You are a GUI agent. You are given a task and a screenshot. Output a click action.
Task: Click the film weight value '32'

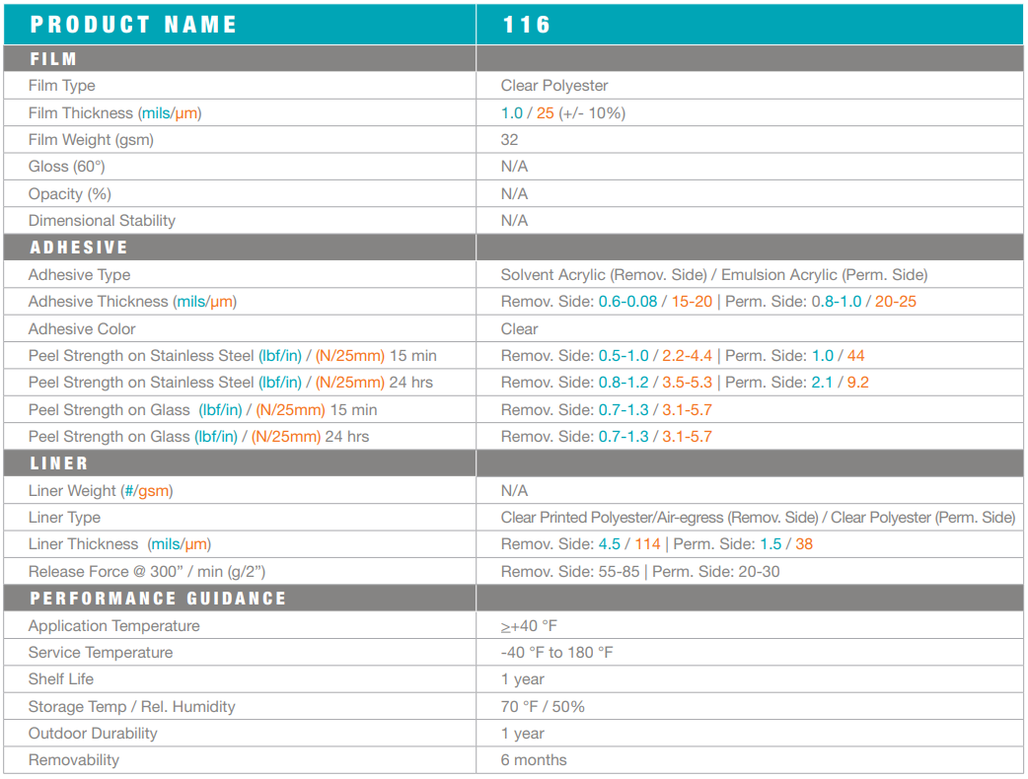[x=509, y=140]
